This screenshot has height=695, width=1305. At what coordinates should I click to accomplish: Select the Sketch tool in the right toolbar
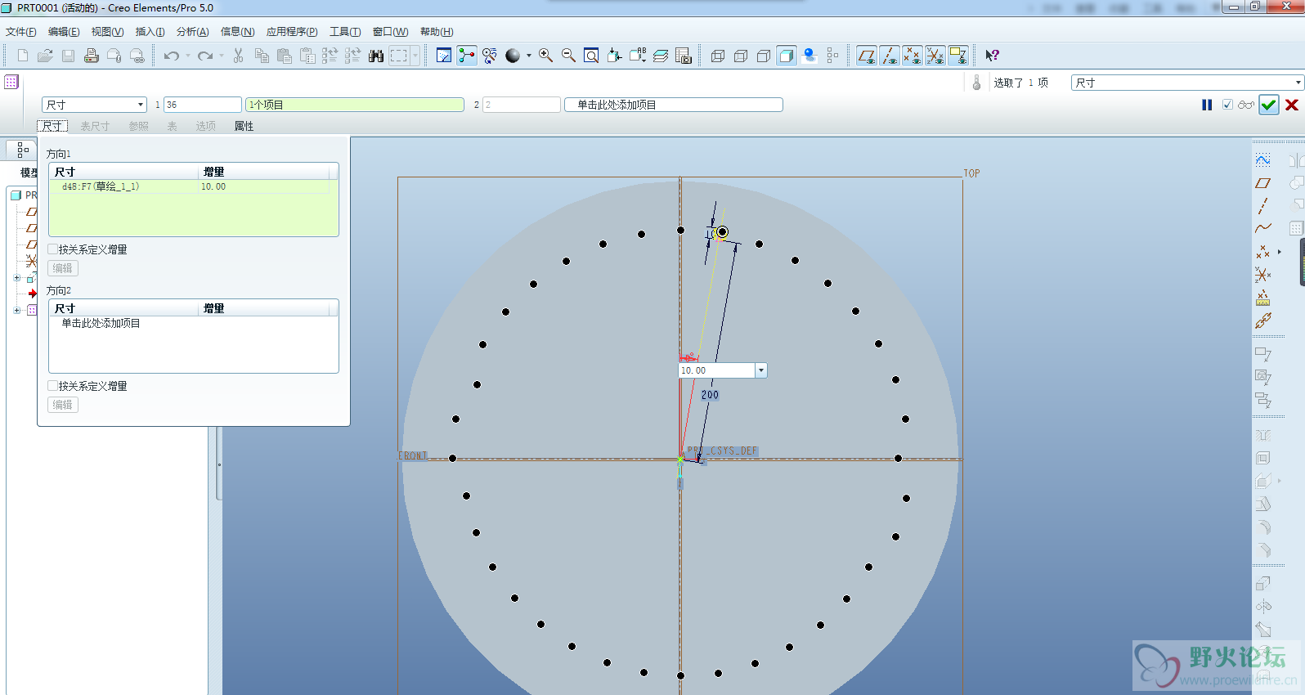point(1263,159)
